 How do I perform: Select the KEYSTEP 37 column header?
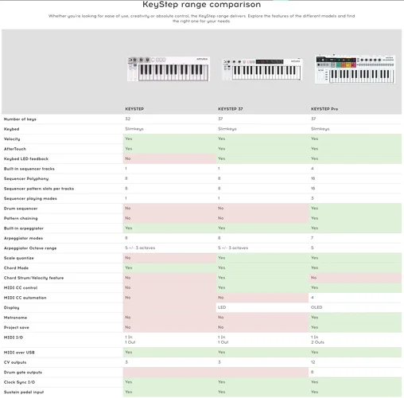[x=230, y=109]
